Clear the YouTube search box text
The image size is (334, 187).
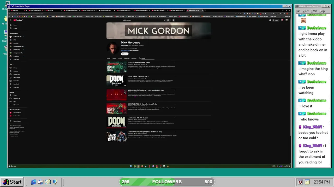[164, 20]
